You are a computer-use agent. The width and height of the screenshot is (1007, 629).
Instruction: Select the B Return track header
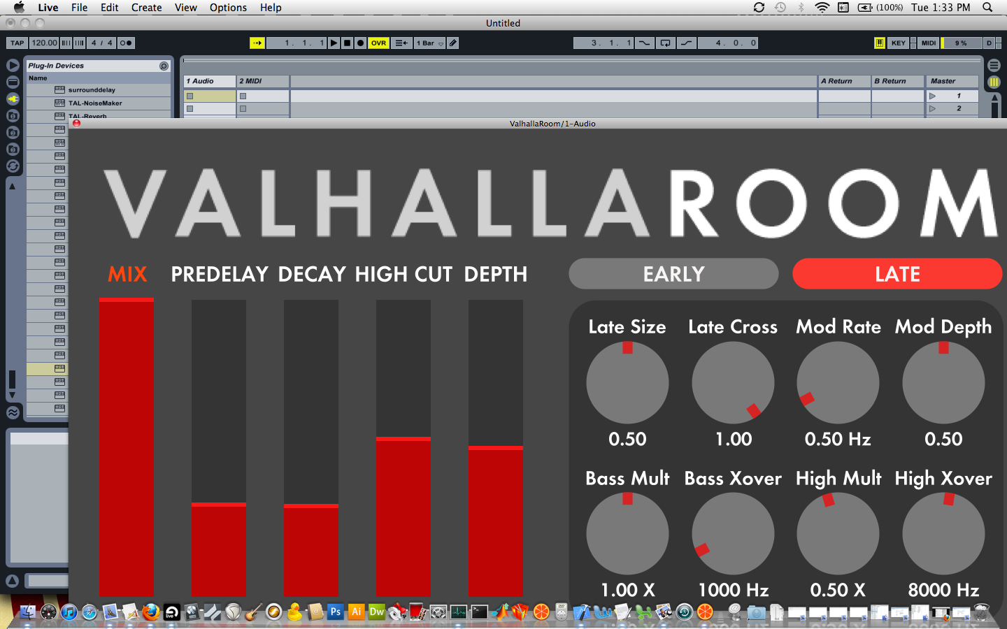click(898, 81)
